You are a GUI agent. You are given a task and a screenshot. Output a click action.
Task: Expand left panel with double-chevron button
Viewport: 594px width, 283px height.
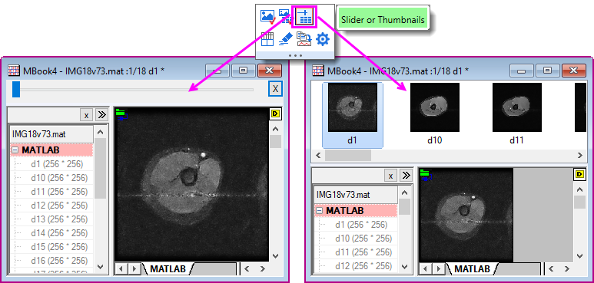[101, 115]
